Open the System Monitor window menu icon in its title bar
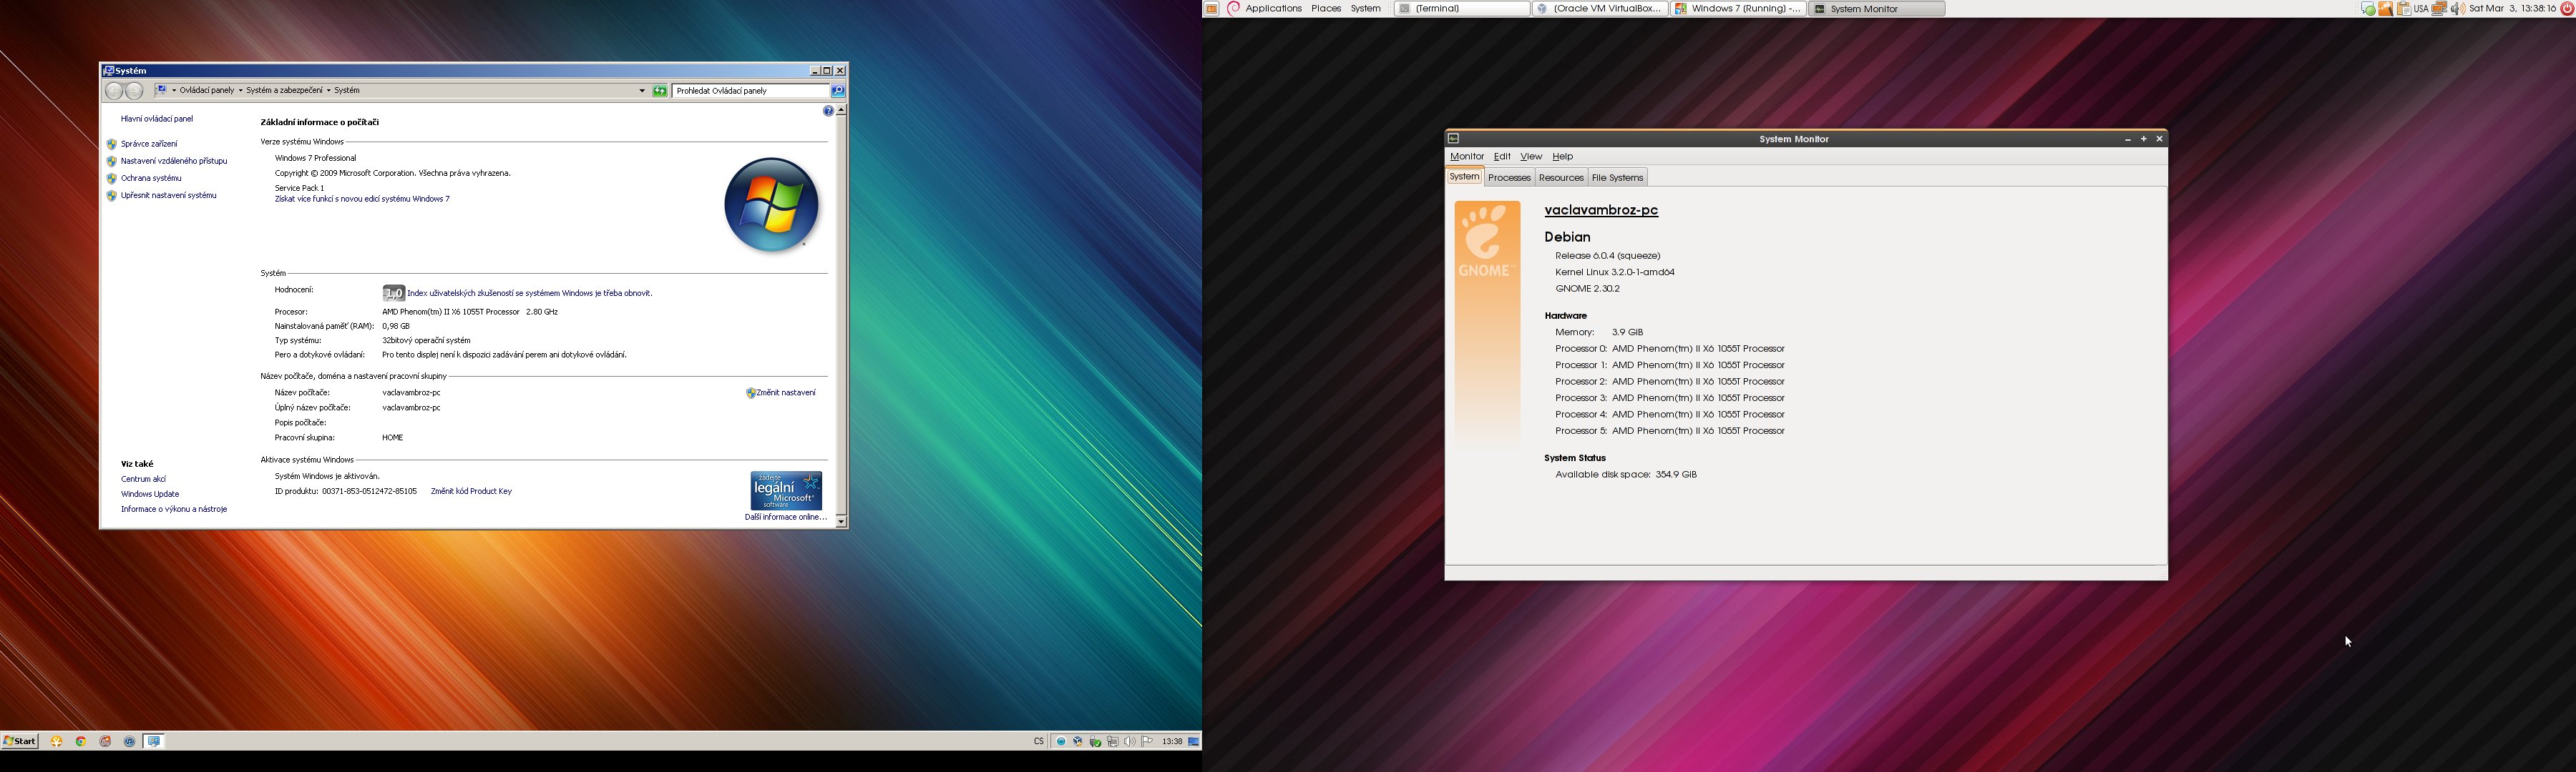 coord(1454,139)
